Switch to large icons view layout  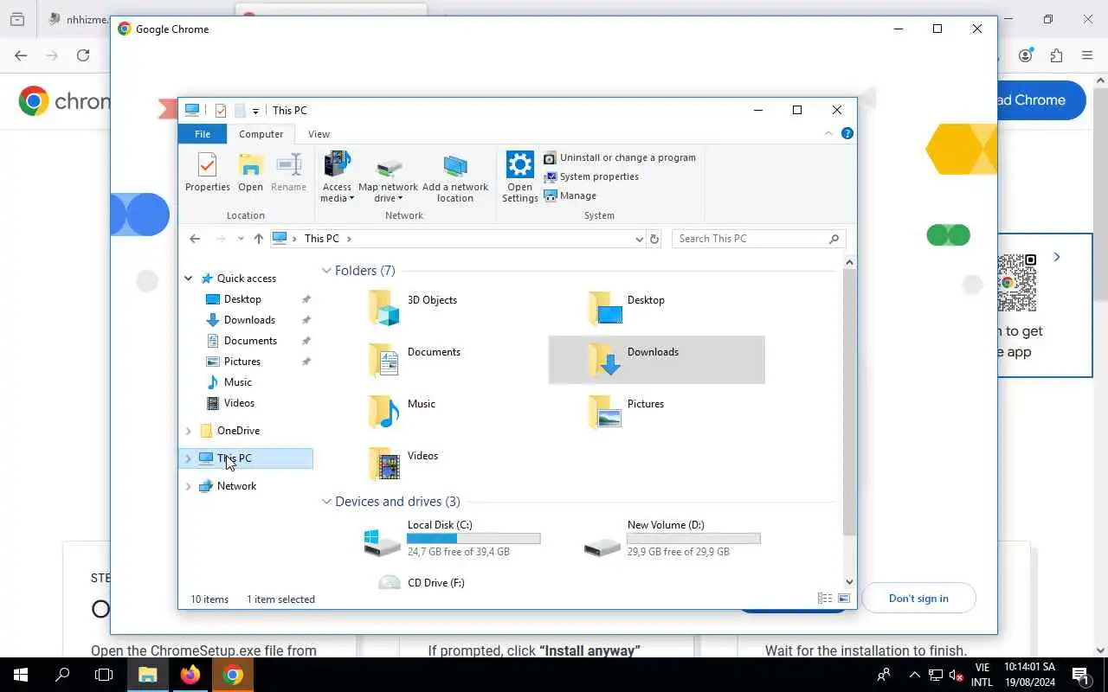coord(844,599)
